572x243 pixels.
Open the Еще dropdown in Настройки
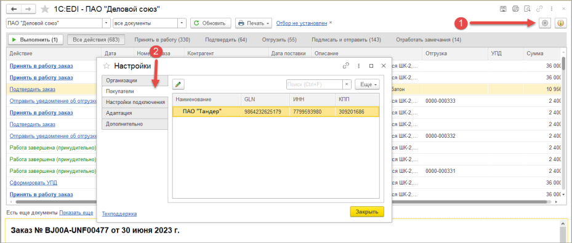click(x=367, y=84)
